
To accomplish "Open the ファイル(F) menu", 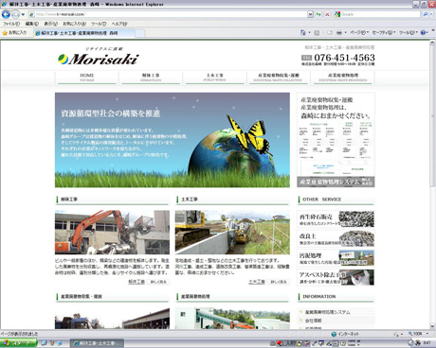I will click(11, 24).
